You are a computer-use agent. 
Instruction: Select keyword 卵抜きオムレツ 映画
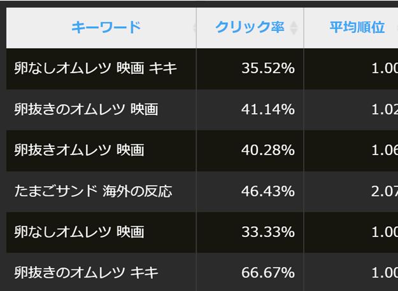pyautogui.click(x=79, y=150)
